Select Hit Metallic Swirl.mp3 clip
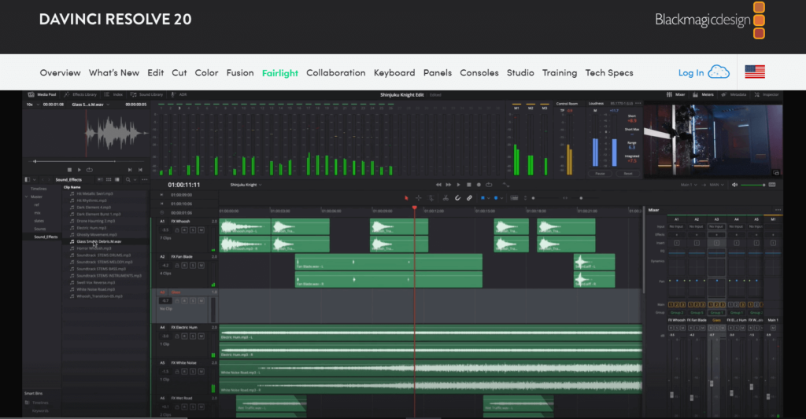This screenshot has width=806, height=419. tap(94, 193)
